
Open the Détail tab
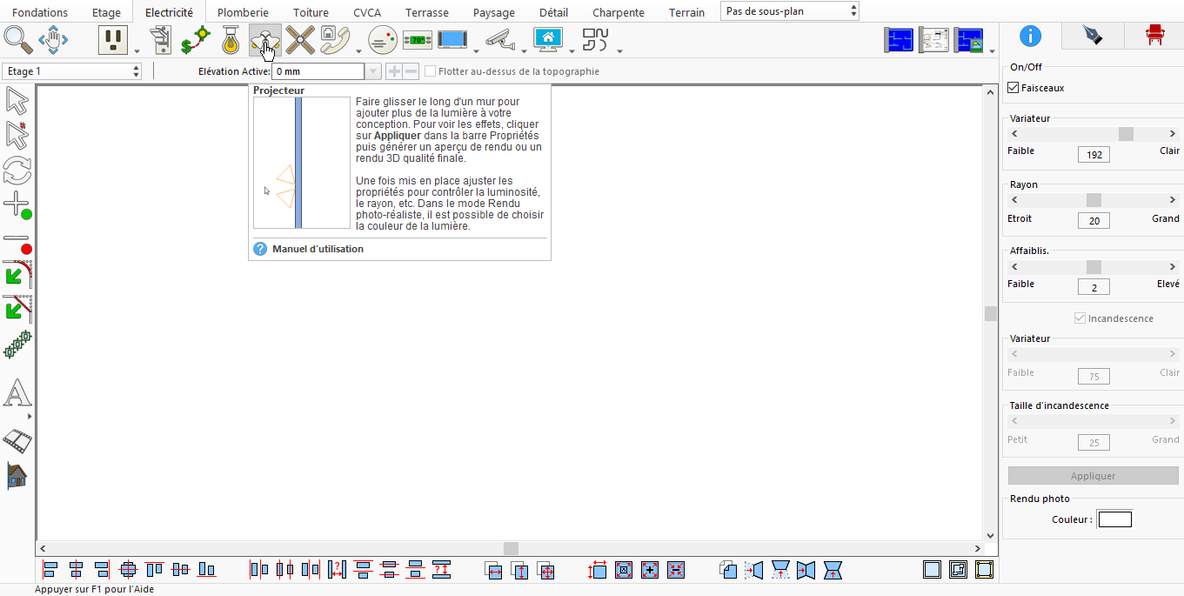point(553,12)
